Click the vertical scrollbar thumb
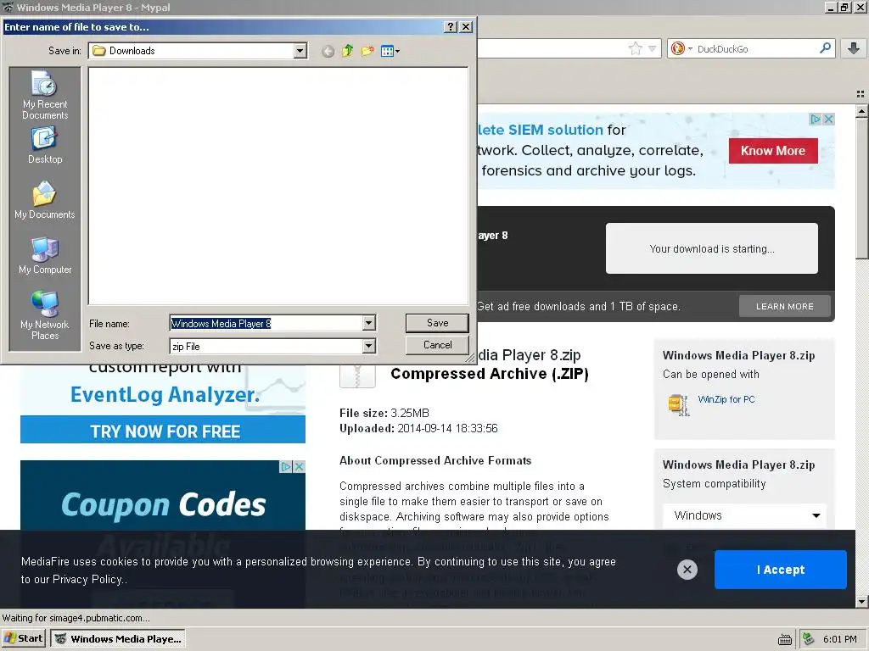The height and width of the screenshot is (651, 869). coord(861,187)
